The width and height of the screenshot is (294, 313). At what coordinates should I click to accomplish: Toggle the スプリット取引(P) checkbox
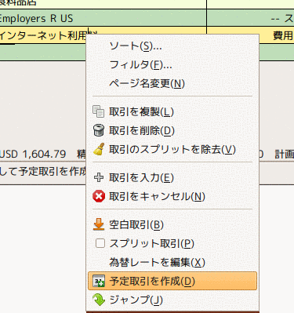(x=100, y=243)
